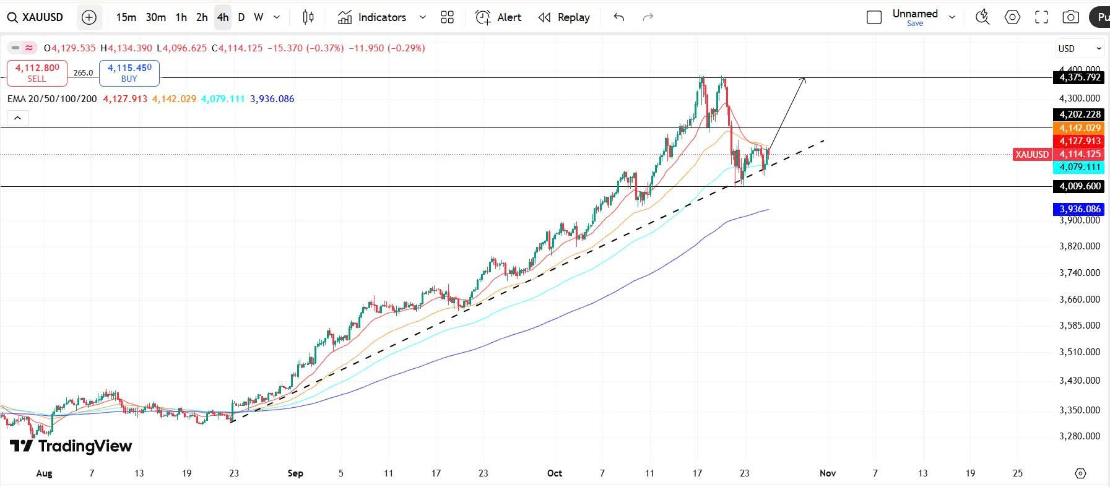This screenshot has height=487, width=1110.
Task: Open the USD currency dropdown
Action: (x=1080, y=48)
